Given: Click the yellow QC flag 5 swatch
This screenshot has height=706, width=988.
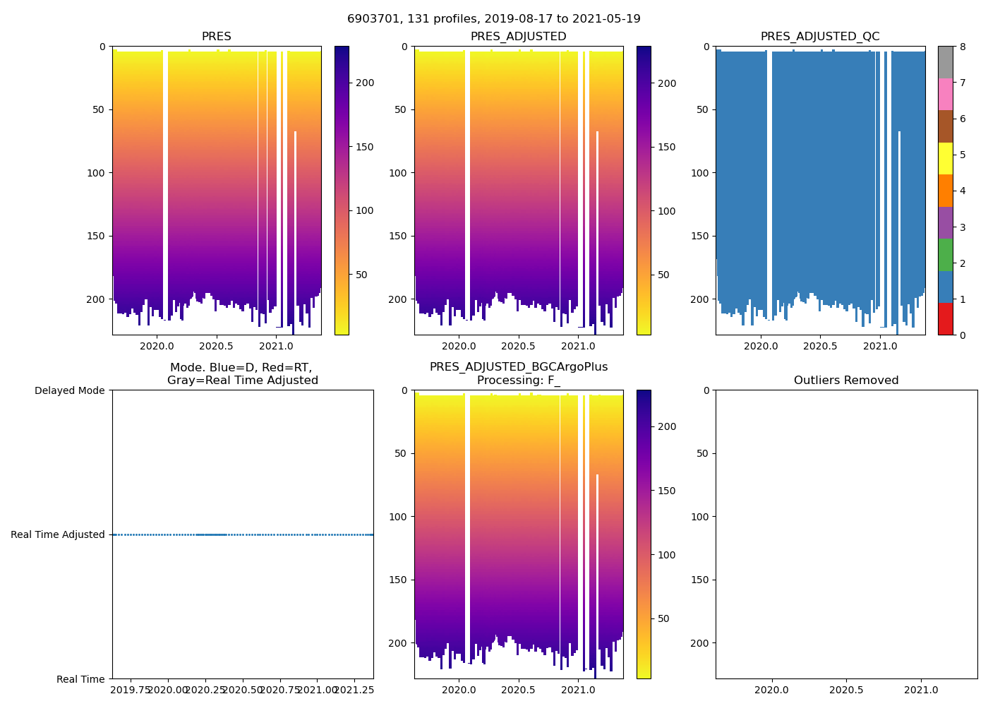Looking at the screenshot, I should [945, 158].
